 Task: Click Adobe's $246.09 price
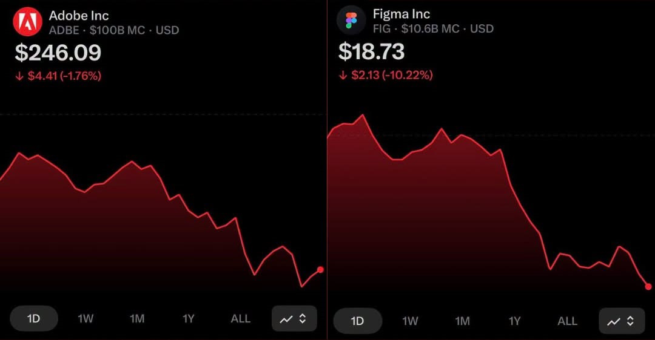click(x=58, y=53)
